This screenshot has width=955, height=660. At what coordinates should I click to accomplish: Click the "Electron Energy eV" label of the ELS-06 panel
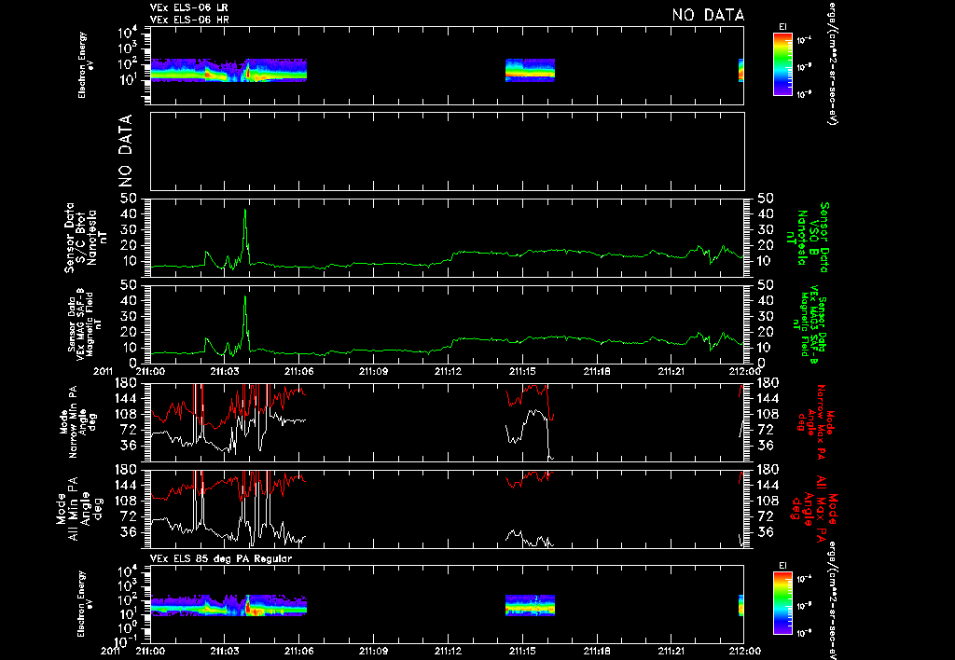pyautogui.click(x=86, y=65)
